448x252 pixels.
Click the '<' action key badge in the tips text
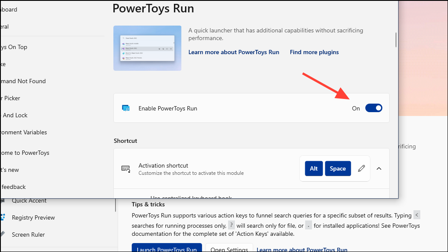point(417,215)
